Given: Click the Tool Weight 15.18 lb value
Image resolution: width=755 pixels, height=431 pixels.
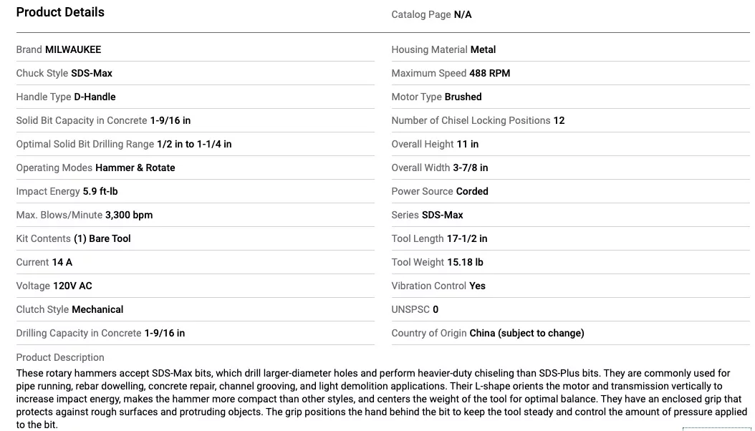Looking at the screenshot, I should pos(465,262).
